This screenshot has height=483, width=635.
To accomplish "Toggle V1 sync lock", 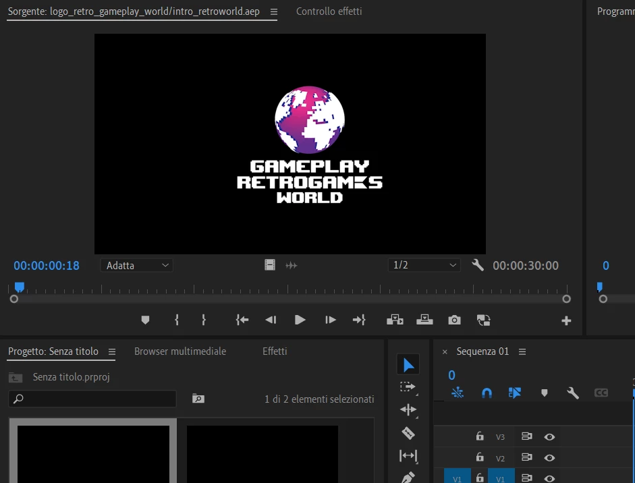I will pyautogui.click(x=526, y=478).
